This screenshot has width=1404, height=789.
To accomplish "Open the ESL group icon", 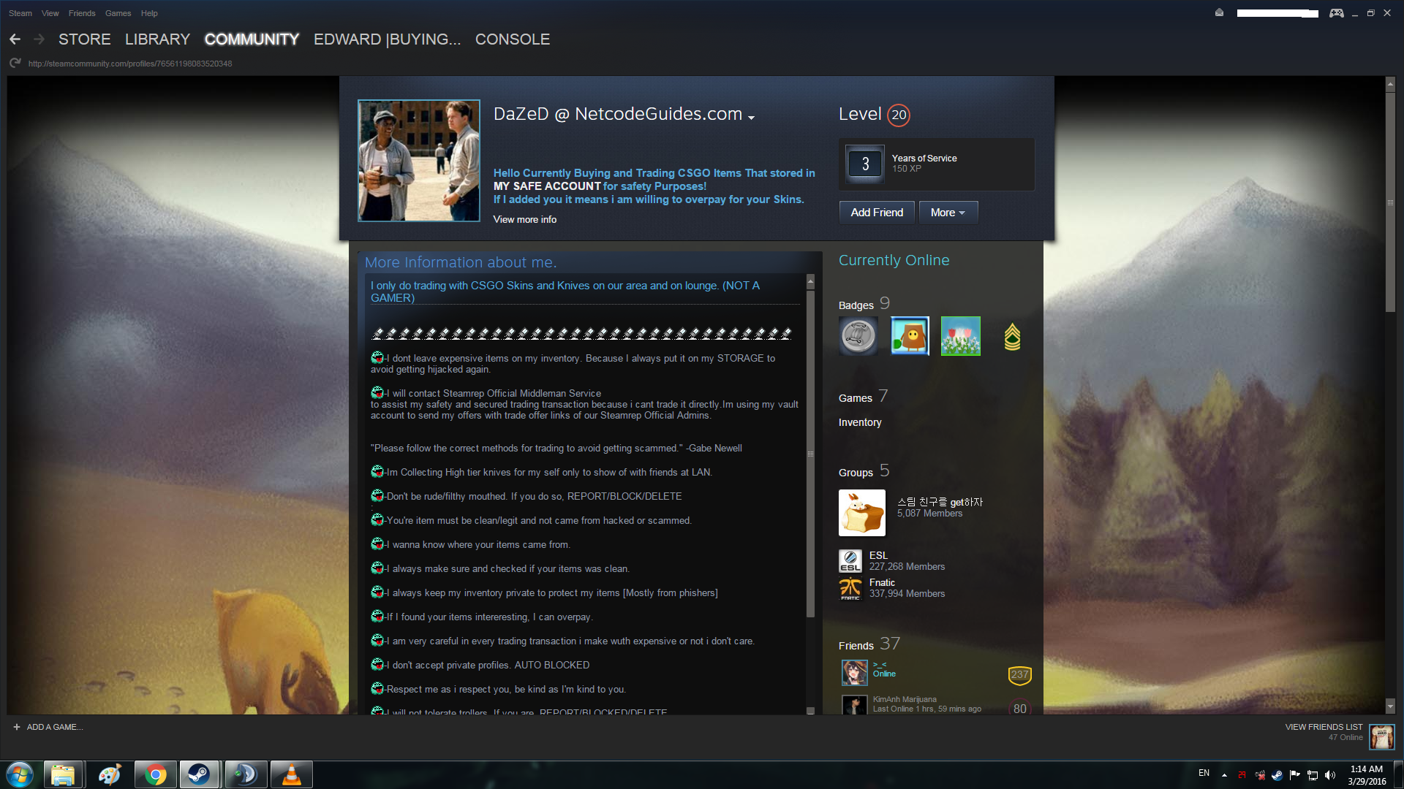I will [850, 561].
